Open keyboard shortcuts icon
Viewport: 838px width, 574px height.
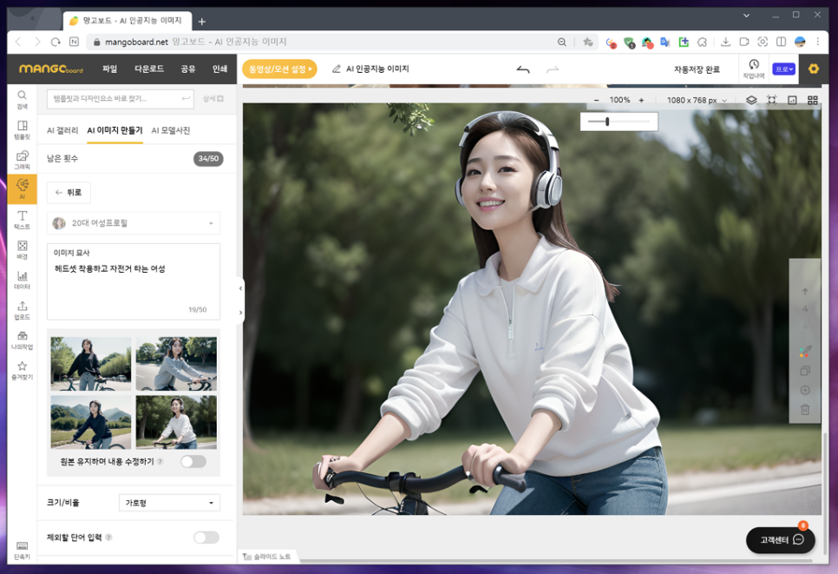click(x=22, y=550)
